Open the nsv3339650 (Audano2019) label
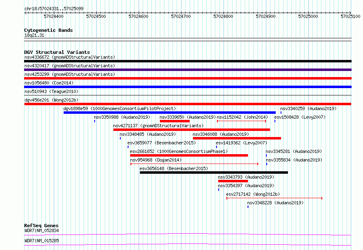This screenshot has height=250, width=363. tap(188, 117)
